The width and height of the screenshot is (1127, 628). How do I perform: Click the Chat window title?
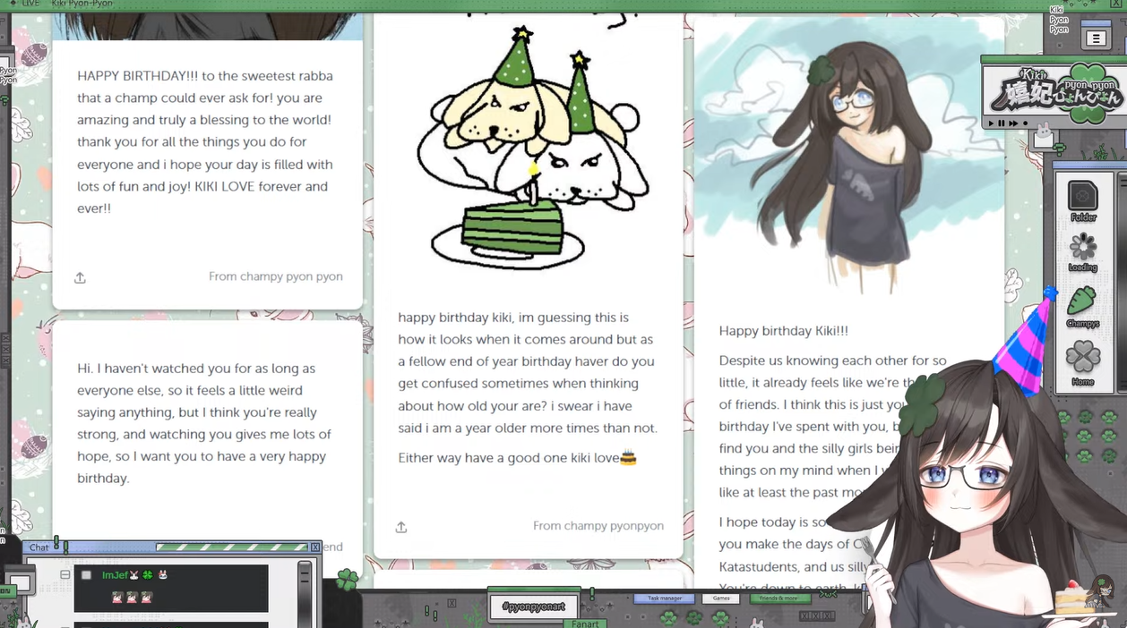point(39,547)
